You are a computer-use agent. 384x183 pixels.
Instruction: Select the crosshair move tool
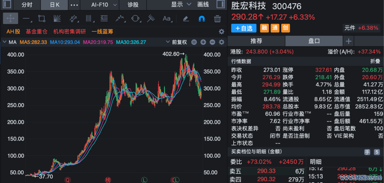click(11, 18)
